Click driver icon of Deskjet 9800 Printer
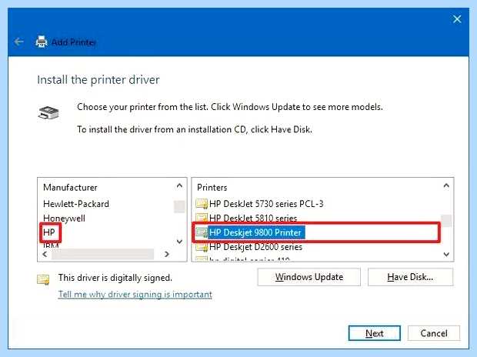The width and height of the screenshot is (477, 357). click(202, 232)
